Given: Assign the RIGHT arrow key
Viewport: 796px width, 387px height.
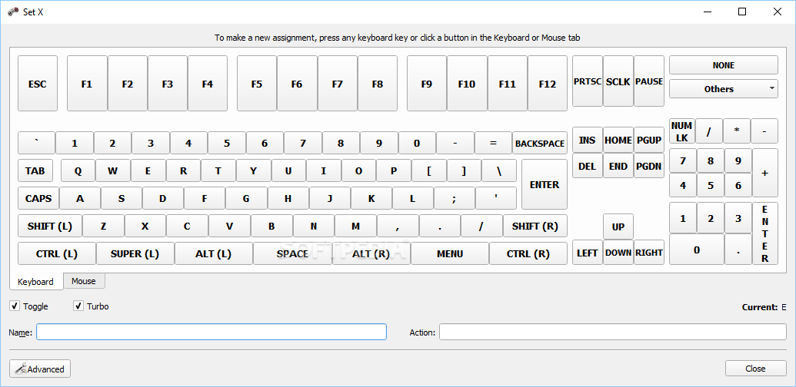Looking at the screenshot, I should coord(649,253).
